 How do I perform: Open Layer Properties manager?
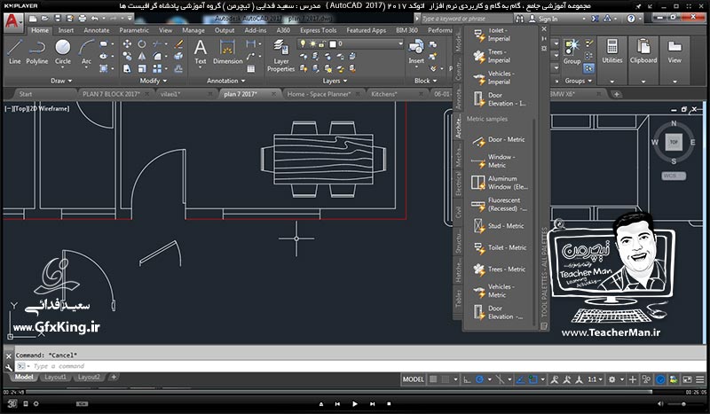click(x=280, y=55)
